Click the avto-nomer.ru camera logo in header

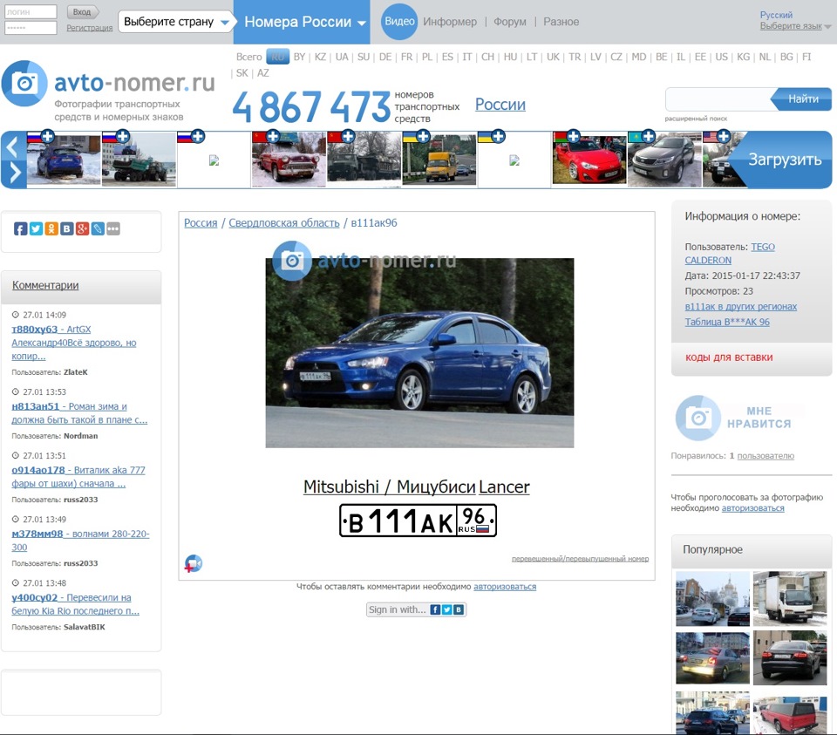(24, 84)
